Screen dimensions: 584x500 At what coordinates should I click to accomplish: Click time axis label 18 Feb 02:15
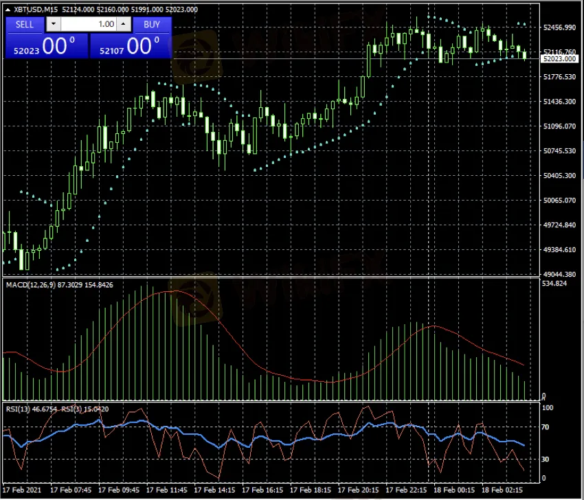(x=502, y=490)
